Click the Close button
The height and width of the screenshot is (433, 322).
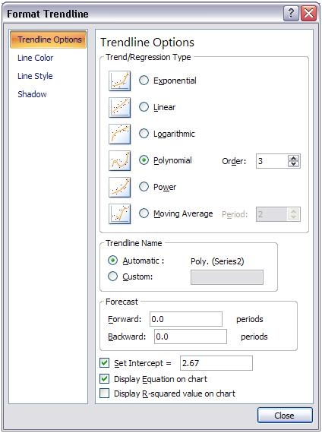[x=285, y=416]
